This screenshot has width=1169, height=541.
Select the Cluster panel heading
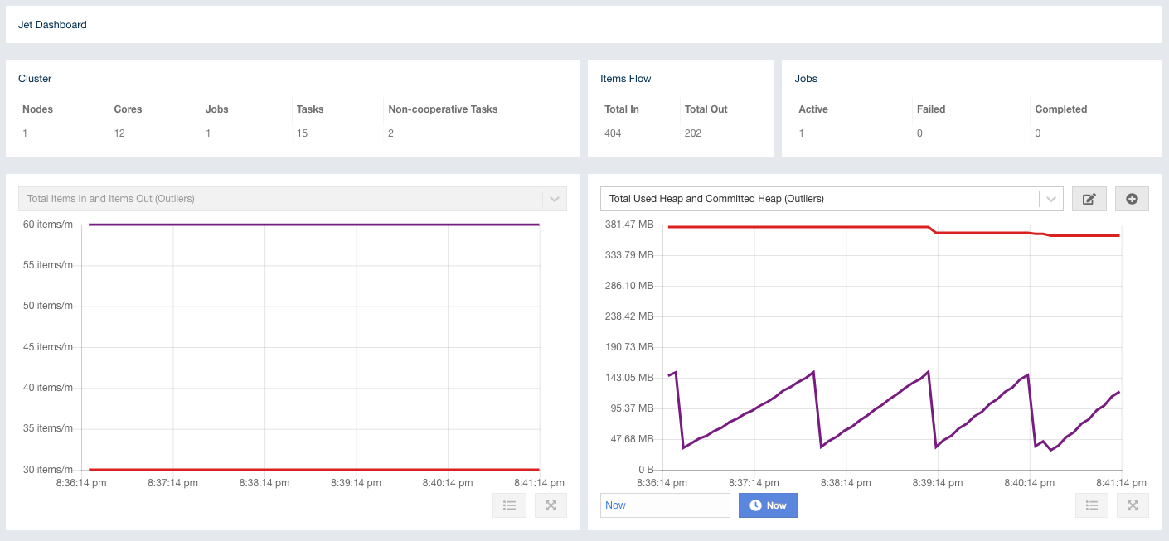(35, 79)
